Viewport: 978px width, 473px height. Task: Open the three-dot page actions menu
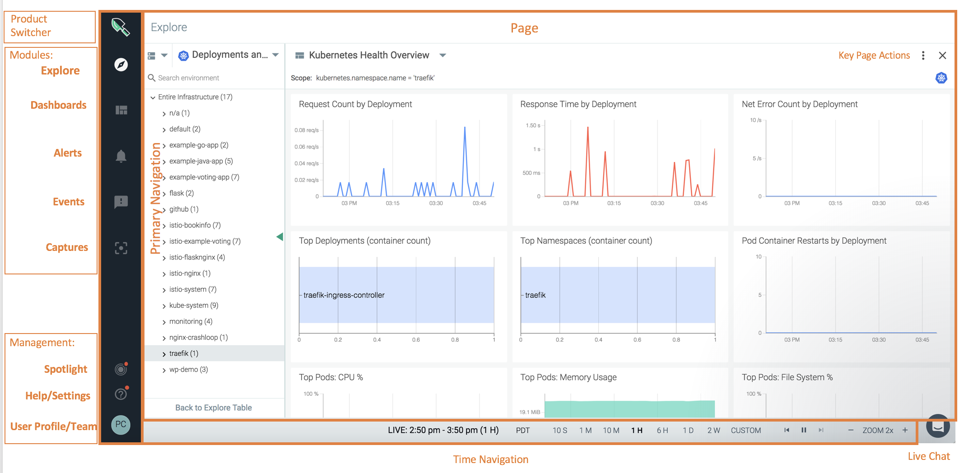point(923,55)
